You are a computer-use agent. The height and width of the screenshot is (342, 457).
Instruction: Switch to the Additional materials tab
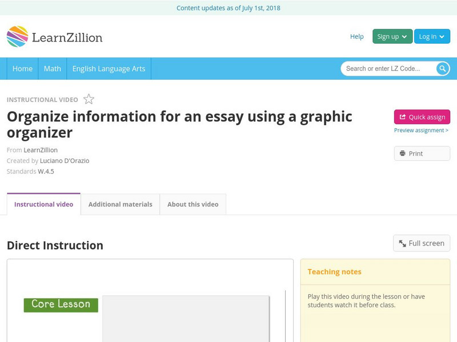point(121,203)
